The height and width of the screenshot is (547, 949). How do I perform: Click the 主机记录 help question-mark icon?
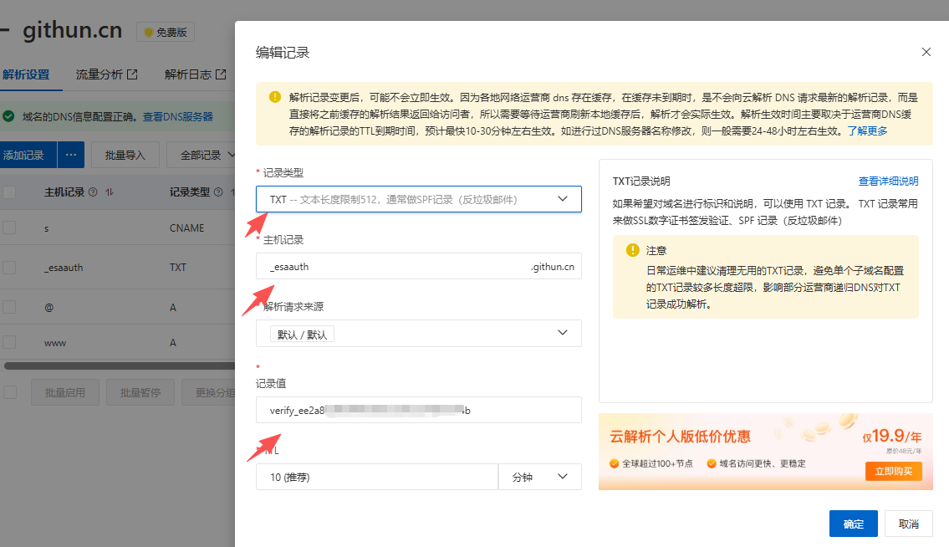(x=93, y=192)
